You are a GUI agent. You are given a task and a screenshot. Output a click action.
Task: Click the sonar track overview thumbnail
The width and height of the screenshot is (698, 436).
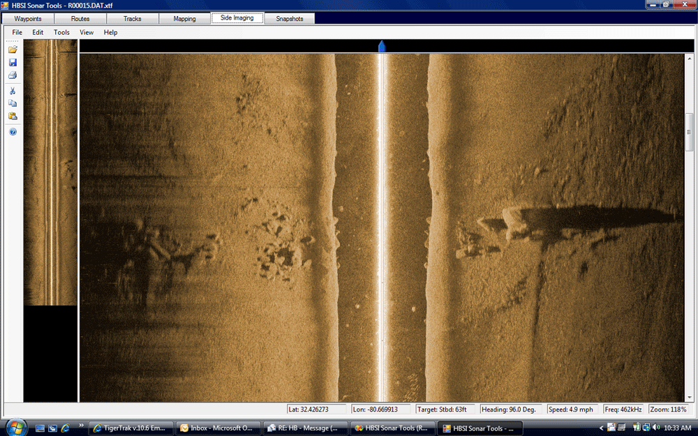point(50,172)
